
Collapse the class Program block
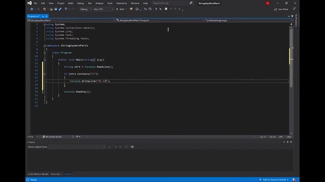tap(45, 53)
